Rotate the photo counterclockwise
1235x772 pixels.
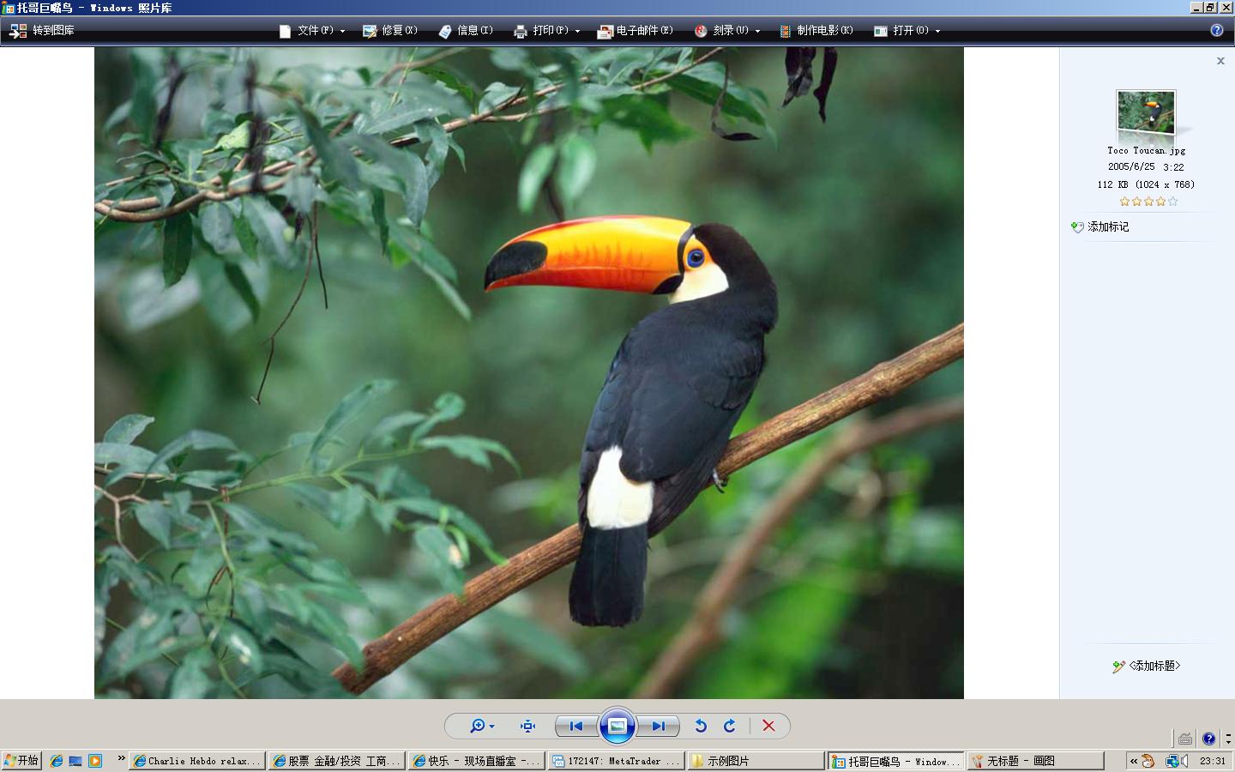(x=701, y=726)
